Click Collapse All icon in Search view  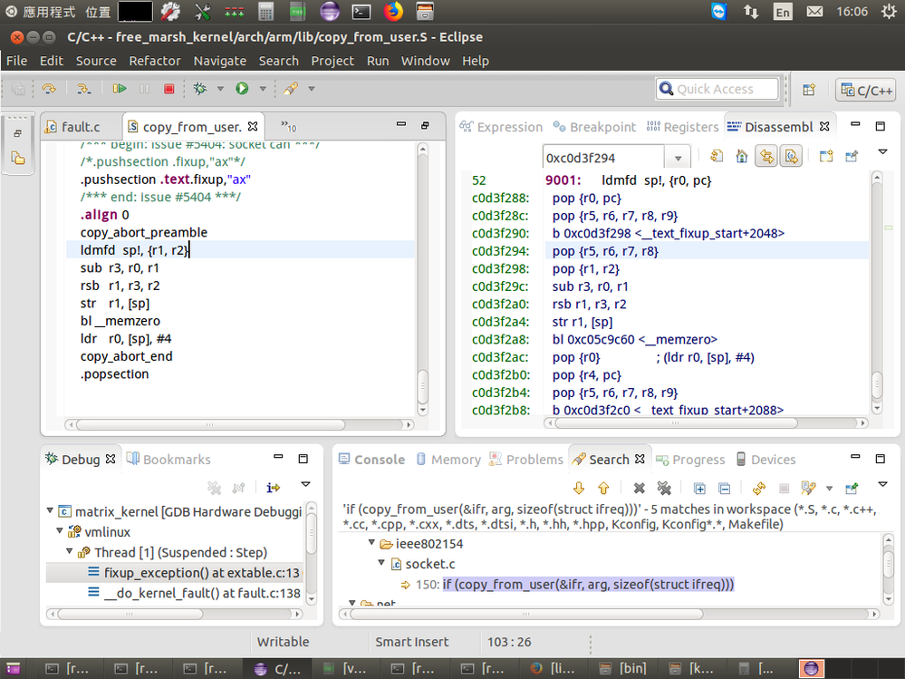pos(725,489)
